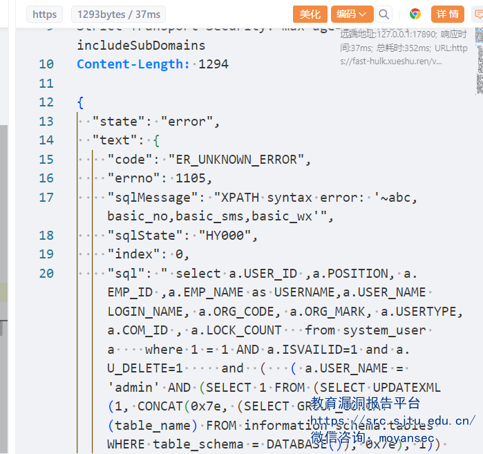Click line number 12 in gutter
Image resolution: width=483 pixels, height=454 pixels.
tap(46, 102)
